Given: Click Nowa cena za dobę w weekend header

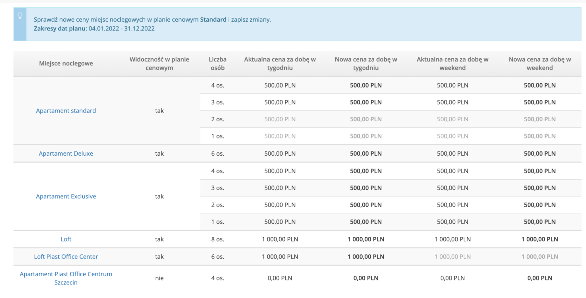Looking at the screenshot, I should 539,64.
